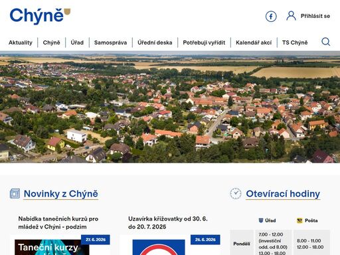
Task: Open Kalendář akcí
Action: [254, 42]
